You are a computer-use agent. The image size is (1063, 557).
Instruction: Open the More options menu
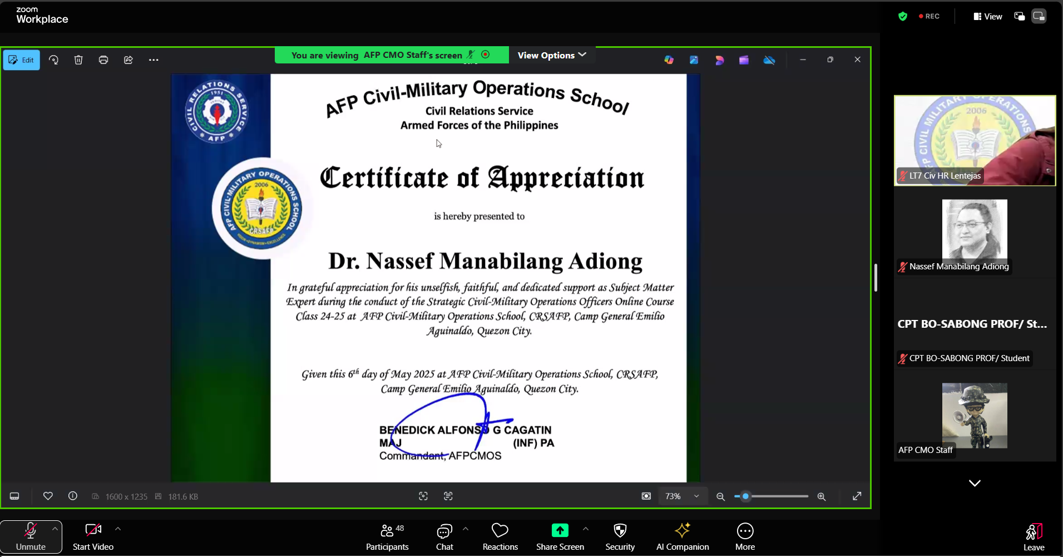pyautogui.click(x=745, y=537)
